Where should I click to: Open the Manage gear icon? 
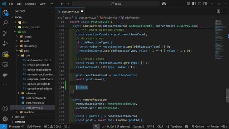tap(5, 119)
